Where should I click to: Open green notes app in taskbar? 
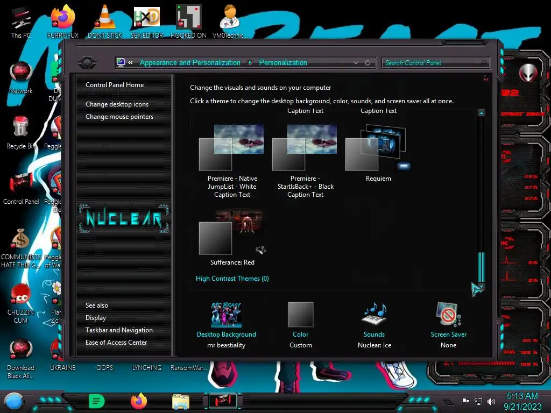click(x=97, y=401)
